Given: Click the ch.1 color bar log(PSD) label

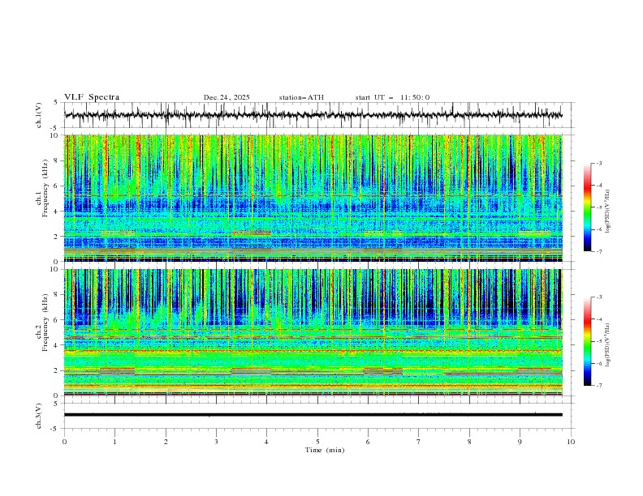Looking at the screenshot, I should click(x=607, y=211).
